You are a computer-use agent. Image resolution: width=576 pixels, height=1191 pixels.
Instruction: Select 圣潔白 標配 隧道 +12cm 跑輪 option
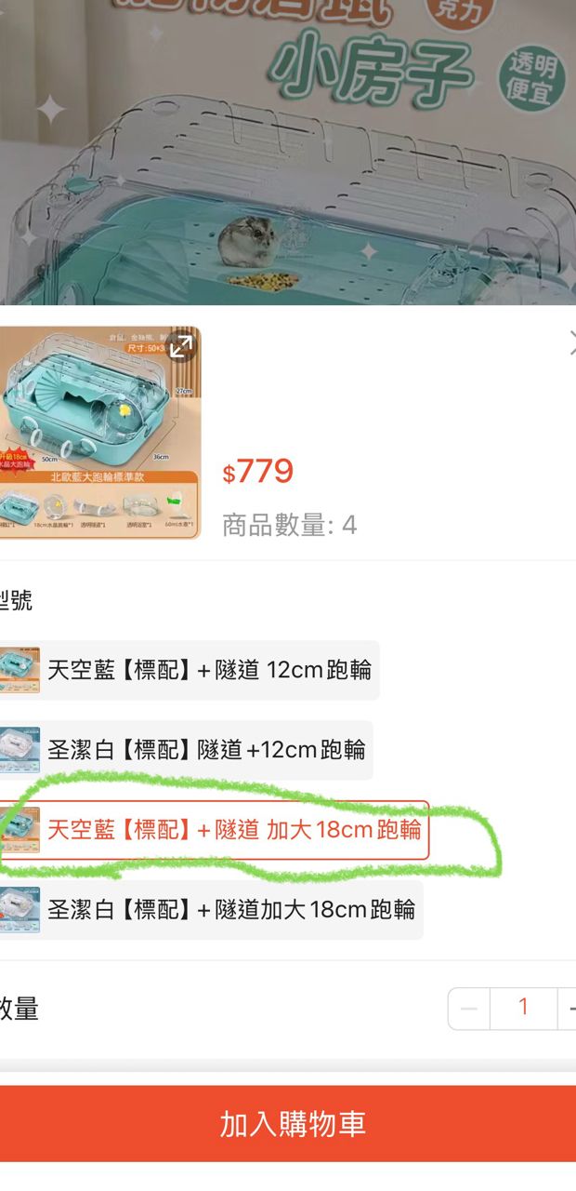point(185,750)
